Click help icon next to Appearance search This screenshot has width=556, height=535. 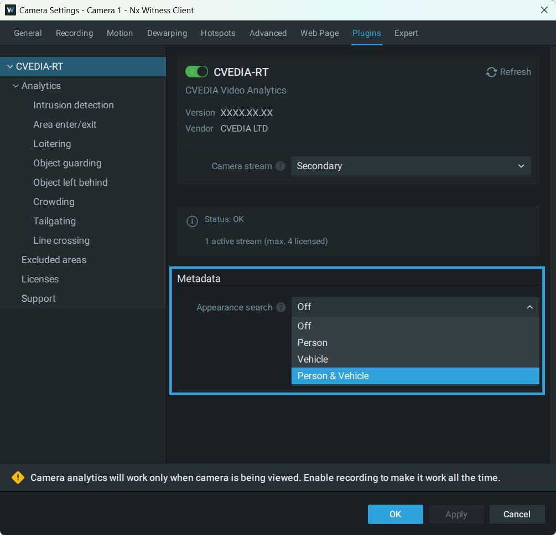pos(281,307)
